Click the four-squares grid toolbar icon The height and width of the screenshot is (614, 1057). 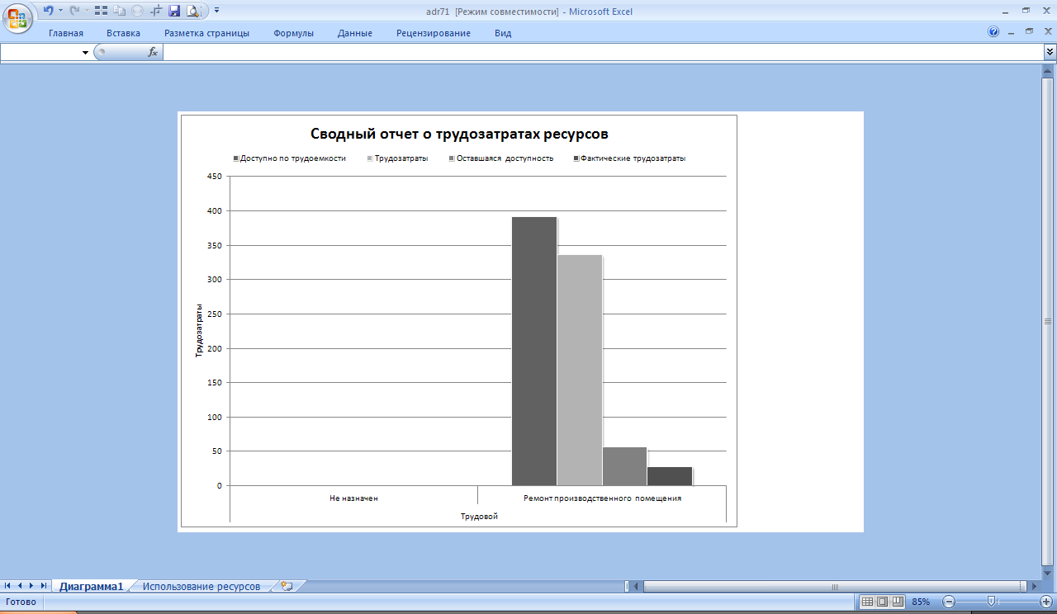[102, 11]
